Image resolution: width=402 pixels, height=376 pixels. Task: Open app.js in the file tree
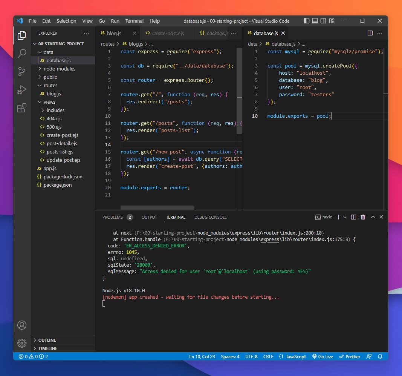point(63,168)
